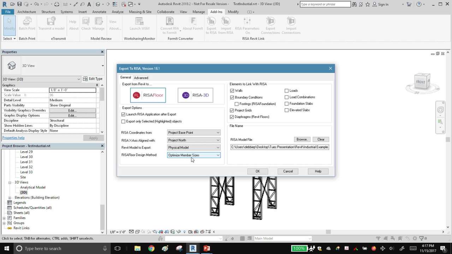Screen dimensions: 452x254
Task: Click the Windows Start button
Action: click(x=6, y=248)
